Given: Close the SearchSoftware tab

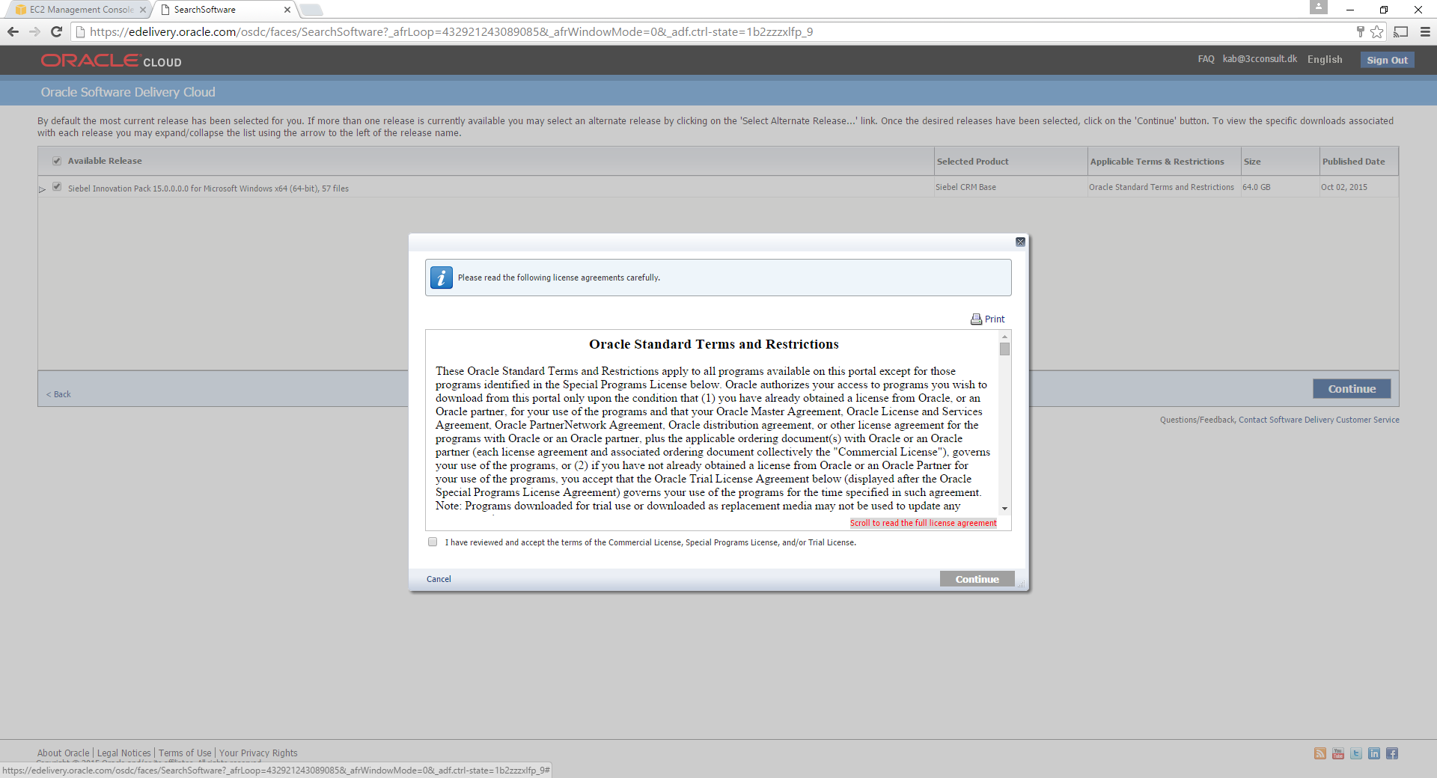Looking at the screenshot, I should point(287,10).
